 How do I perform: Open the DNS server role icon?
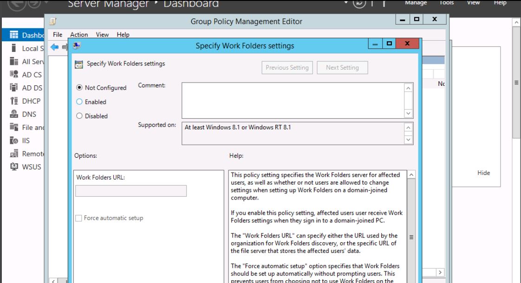click(14, 115)
